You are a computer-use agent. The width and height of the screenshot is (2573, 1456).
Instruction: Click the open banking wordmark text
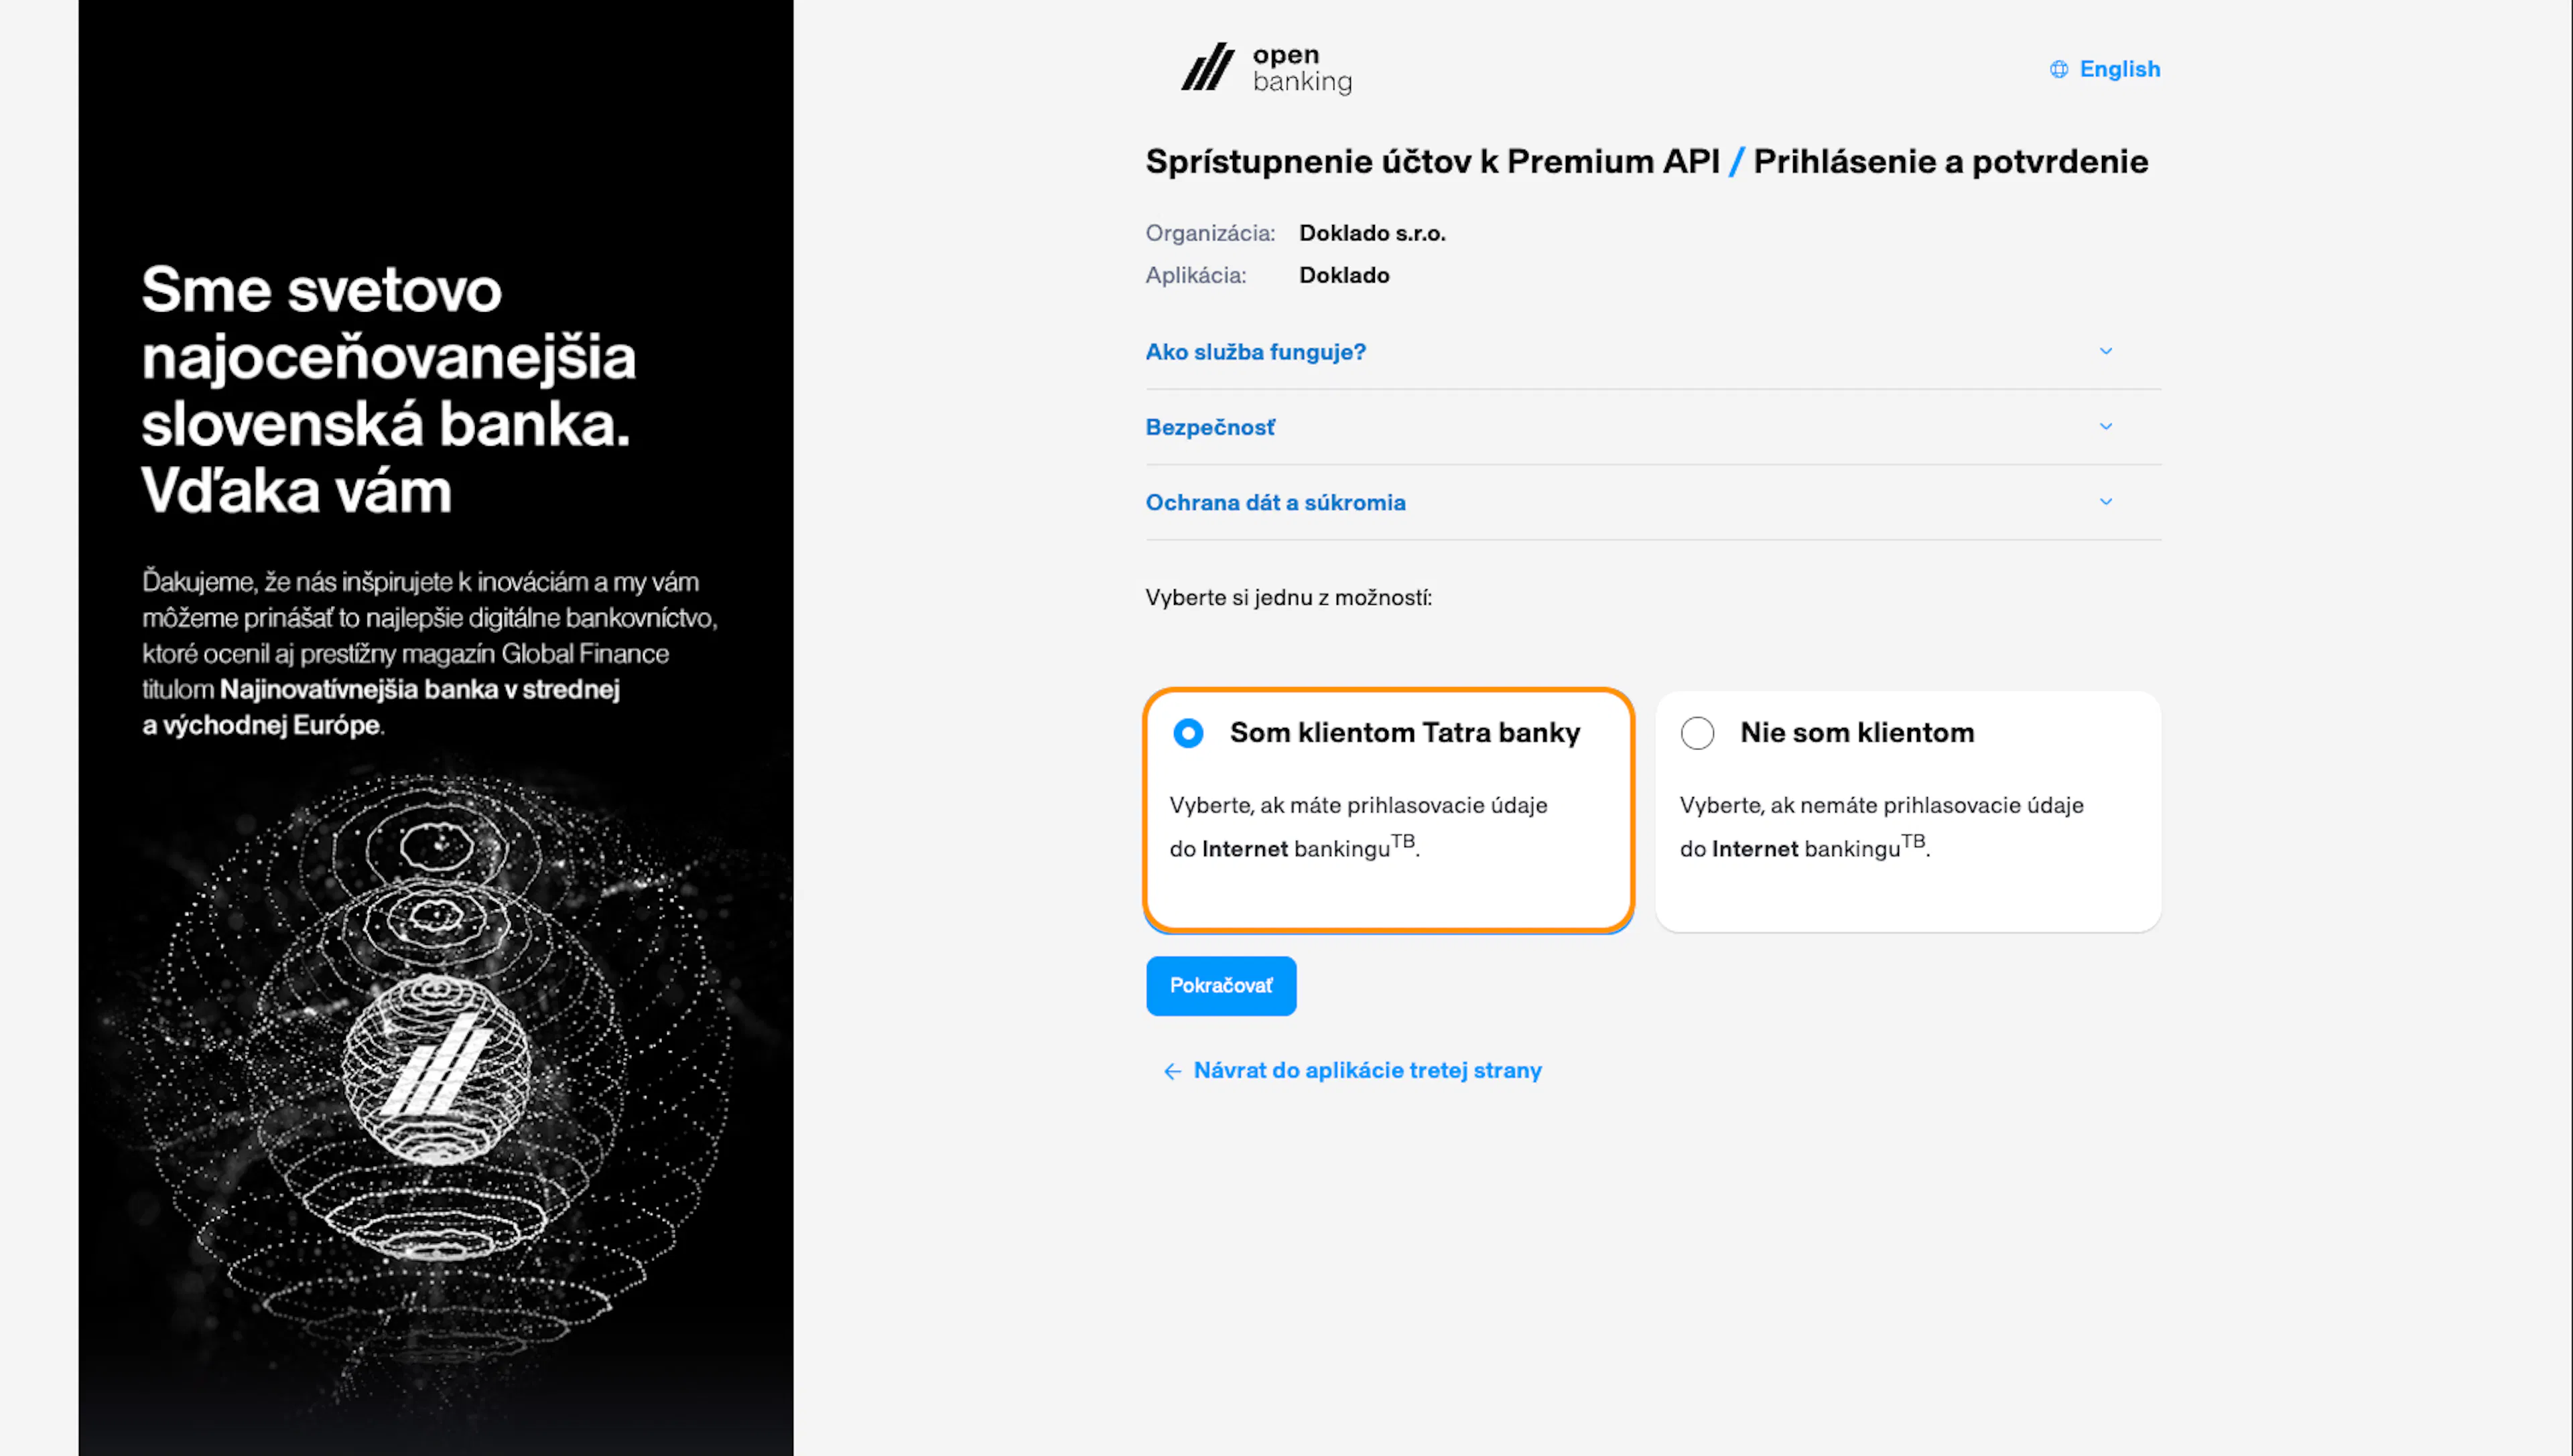[1301, 69]
